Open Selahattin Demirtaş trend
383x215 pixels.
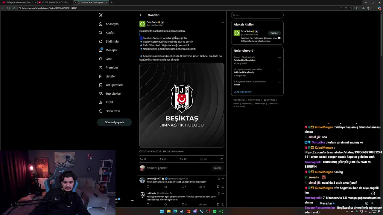pyautogui.click(x=244, y=60)
